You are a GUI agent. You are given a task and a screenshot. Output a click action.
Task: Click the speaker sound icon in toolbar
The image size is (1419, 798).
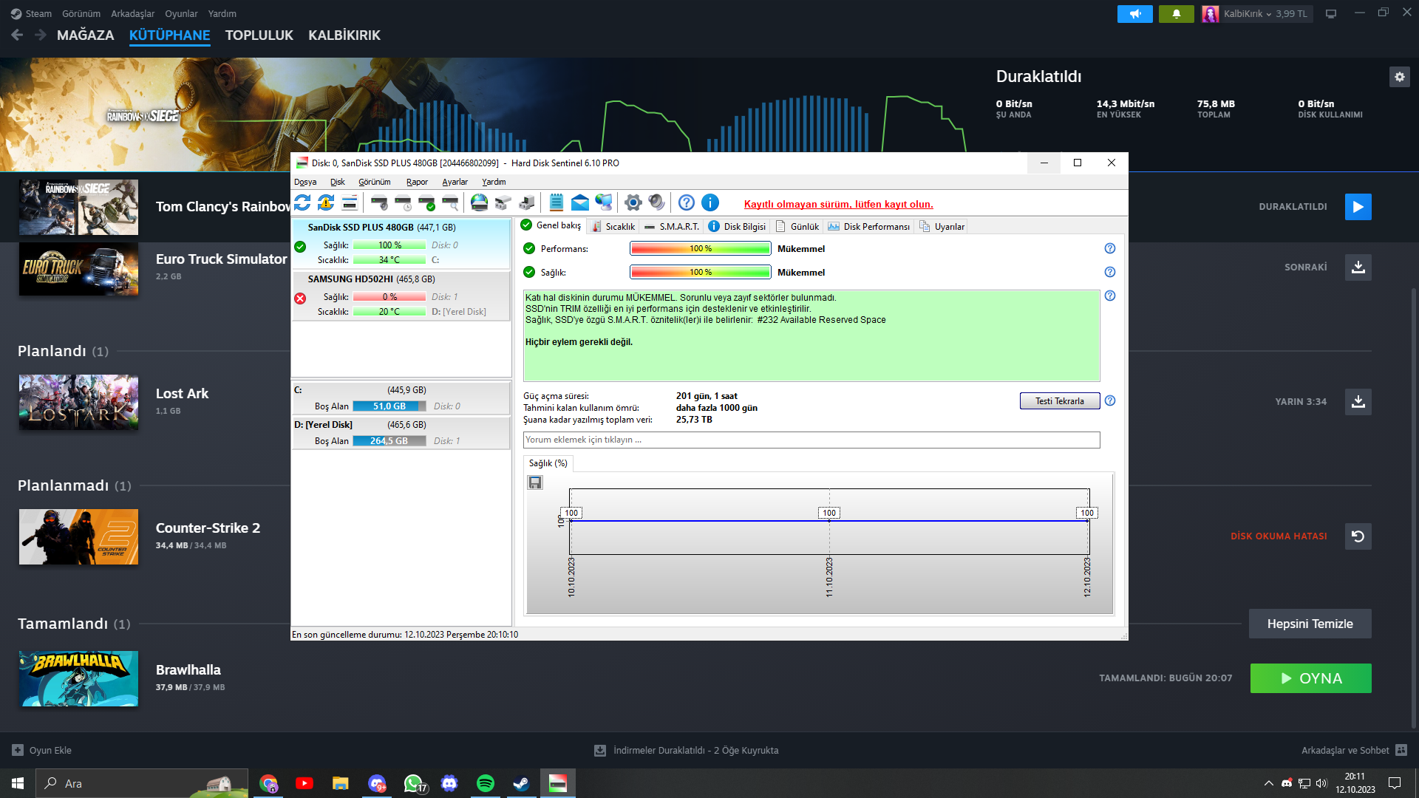[x=657, y=202]
